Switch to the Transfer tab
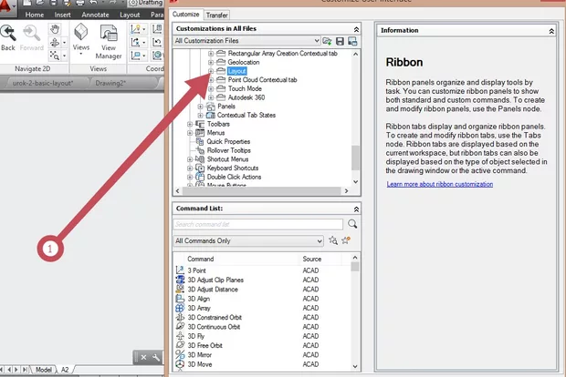Viewport: 566px width, 377px height. pos(217,15)
